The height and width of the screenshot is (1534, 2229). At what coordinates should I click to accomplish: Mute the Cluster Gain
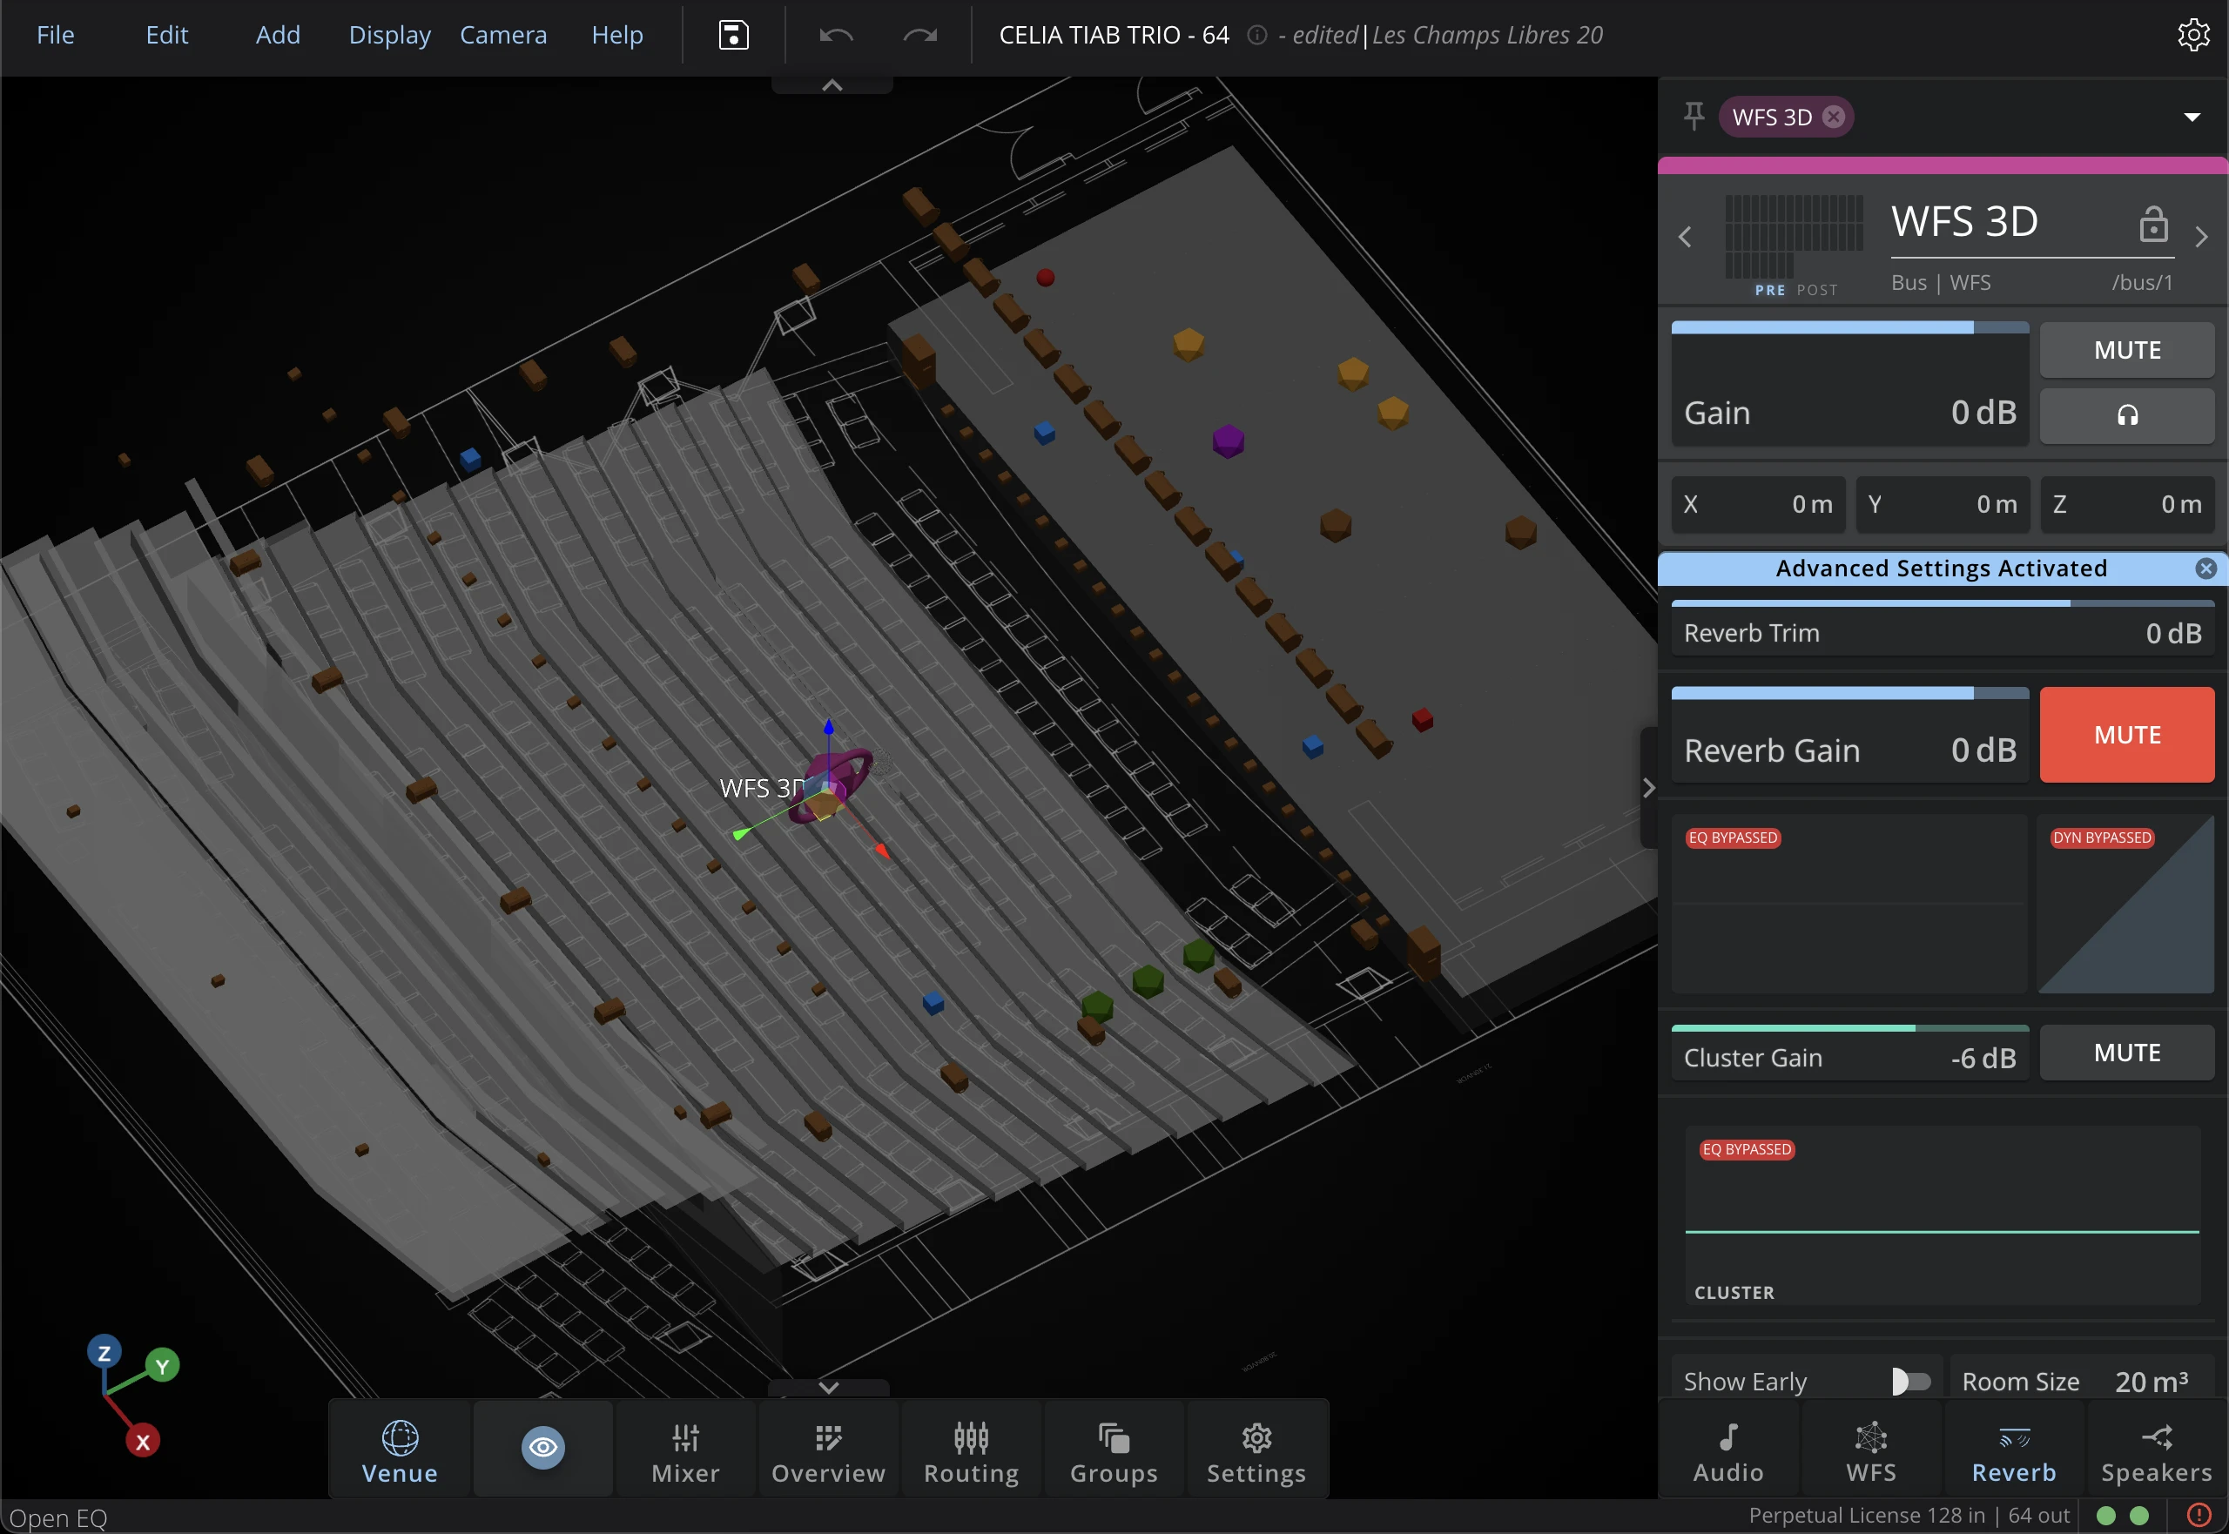point(2126,1053)
